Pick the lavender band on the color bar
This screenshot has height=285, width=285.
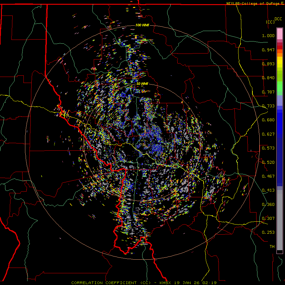(x=280, y=100)
